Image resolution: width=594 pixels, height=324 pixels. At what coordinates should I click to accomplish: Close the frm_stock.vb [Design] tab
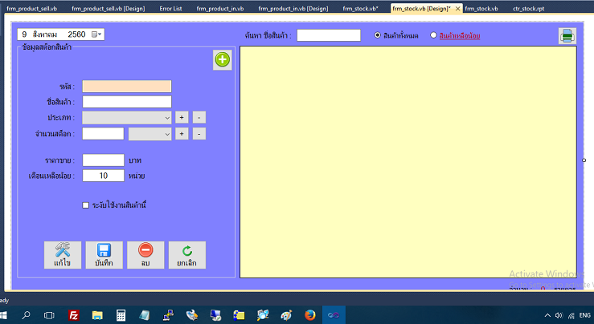point(457,8)
